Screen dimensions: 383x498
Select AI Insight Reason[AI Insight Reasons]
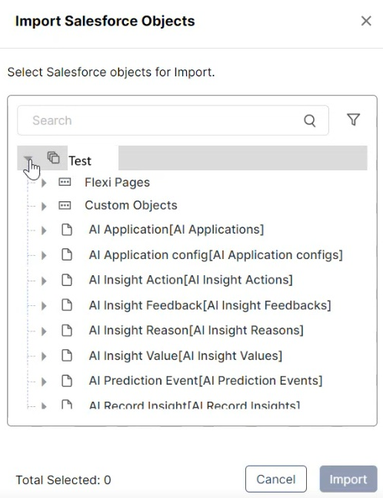click(196, 330)
